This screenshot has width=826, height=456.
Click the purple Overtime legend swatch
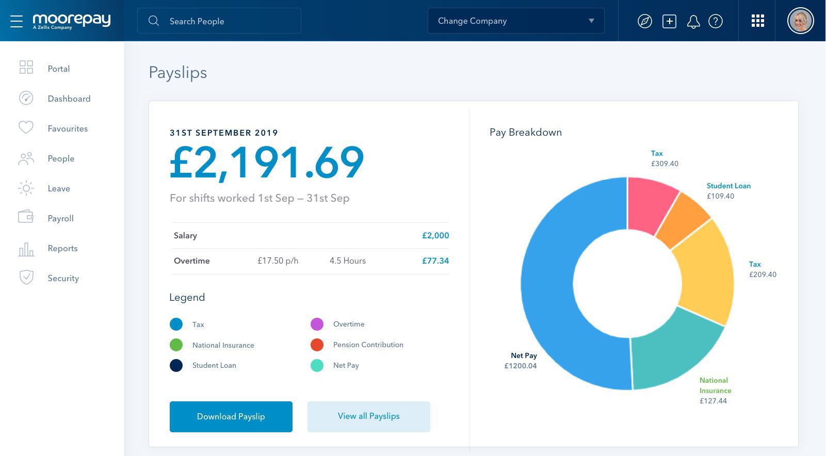pyautogui.click(x=317, y=324)
